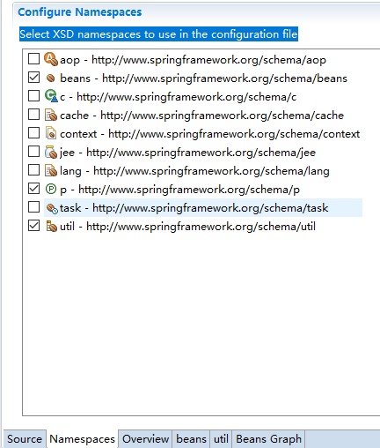This screenshot has width=380, height=448.
Task: Click the beans namespace bean icon
Action: [x=51, y=78]
